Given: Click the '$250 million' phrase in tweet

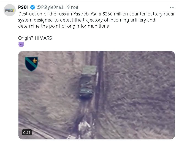Looking at the screenshot, I should pos(115,14).
